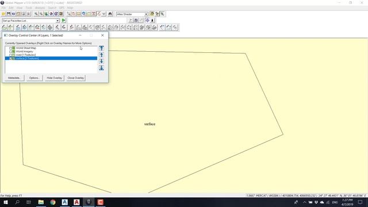368x207 pixels.
Task: Show hidden tray icons with the up chevron
Action: 304,202
